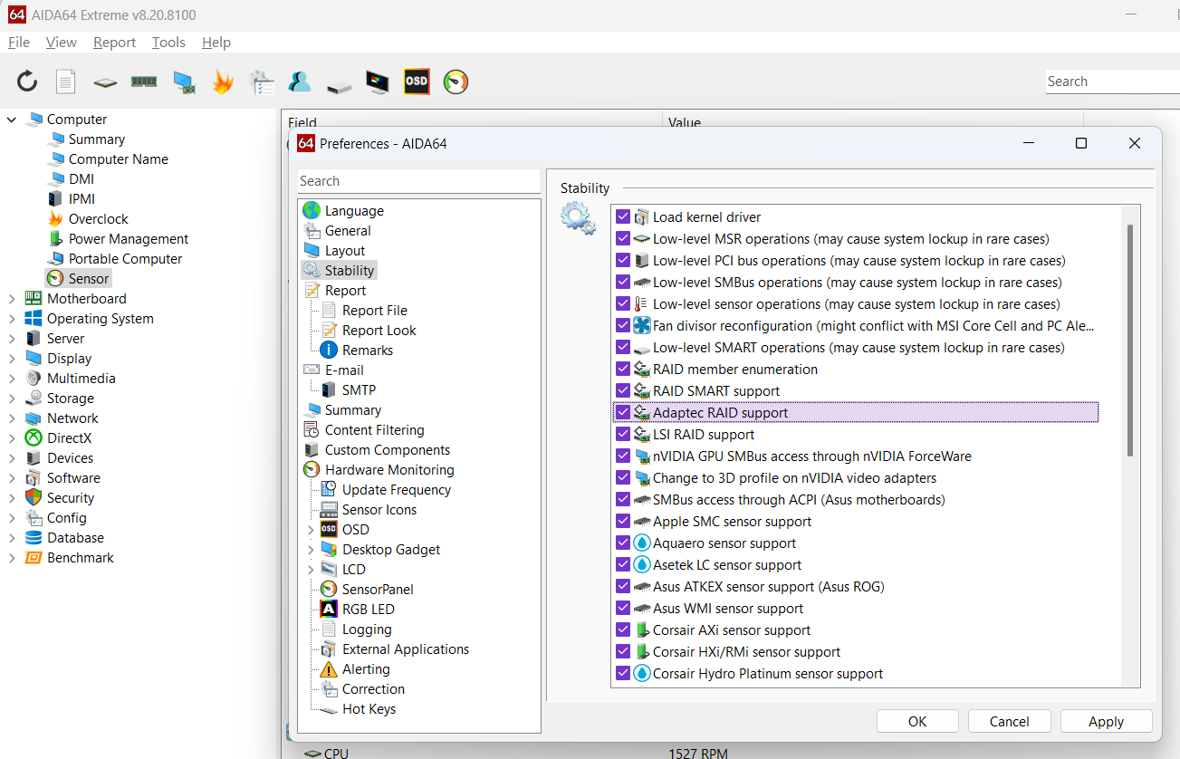Click the memory module benchmark toolbar icon
Image resolution: width=1180 pixels, height=759 pixels.
(144, 82)
